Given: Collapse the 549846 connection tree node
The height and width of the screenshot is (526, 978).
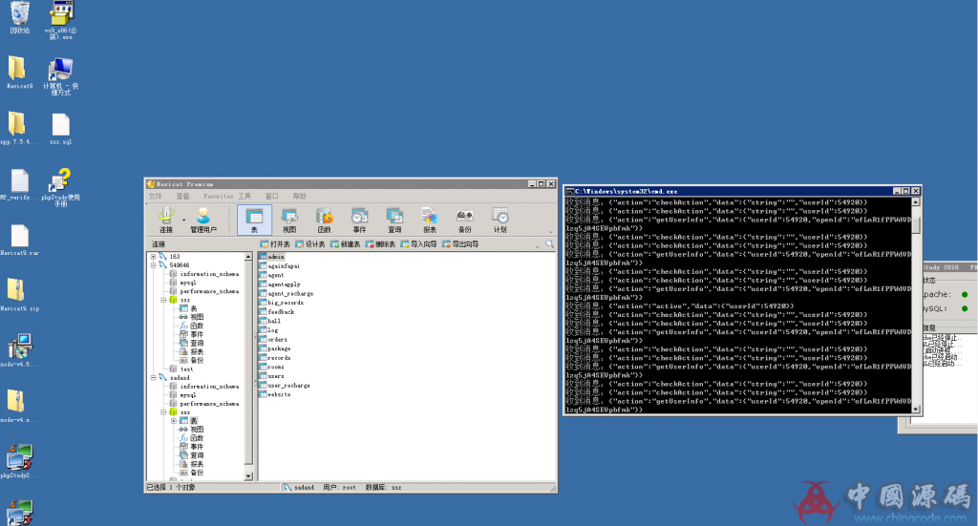Looking at the screenshot, I should point(154,265).
